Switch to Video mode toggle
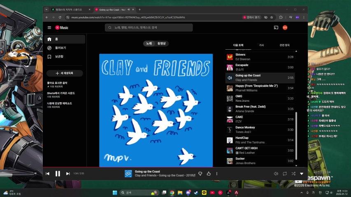The height and width of the screenshot is (197, 351). 161,44
